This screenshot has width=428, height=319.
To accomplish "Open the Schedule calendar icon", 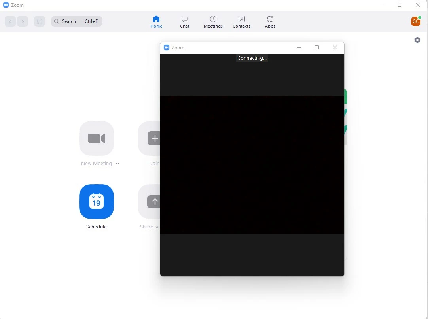I will pos(97,201).
